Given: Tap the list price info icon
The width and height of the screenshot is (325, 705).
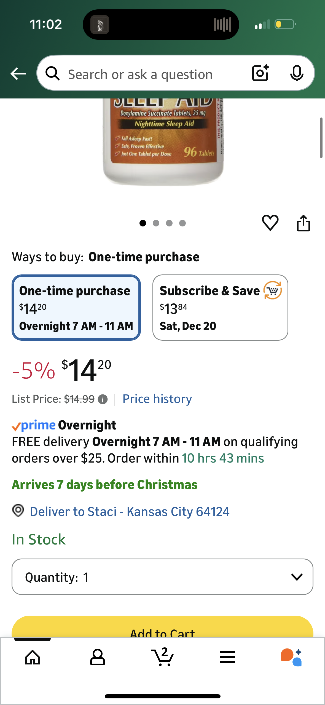Looking at the screenshot, I should (x=102, y=399).
